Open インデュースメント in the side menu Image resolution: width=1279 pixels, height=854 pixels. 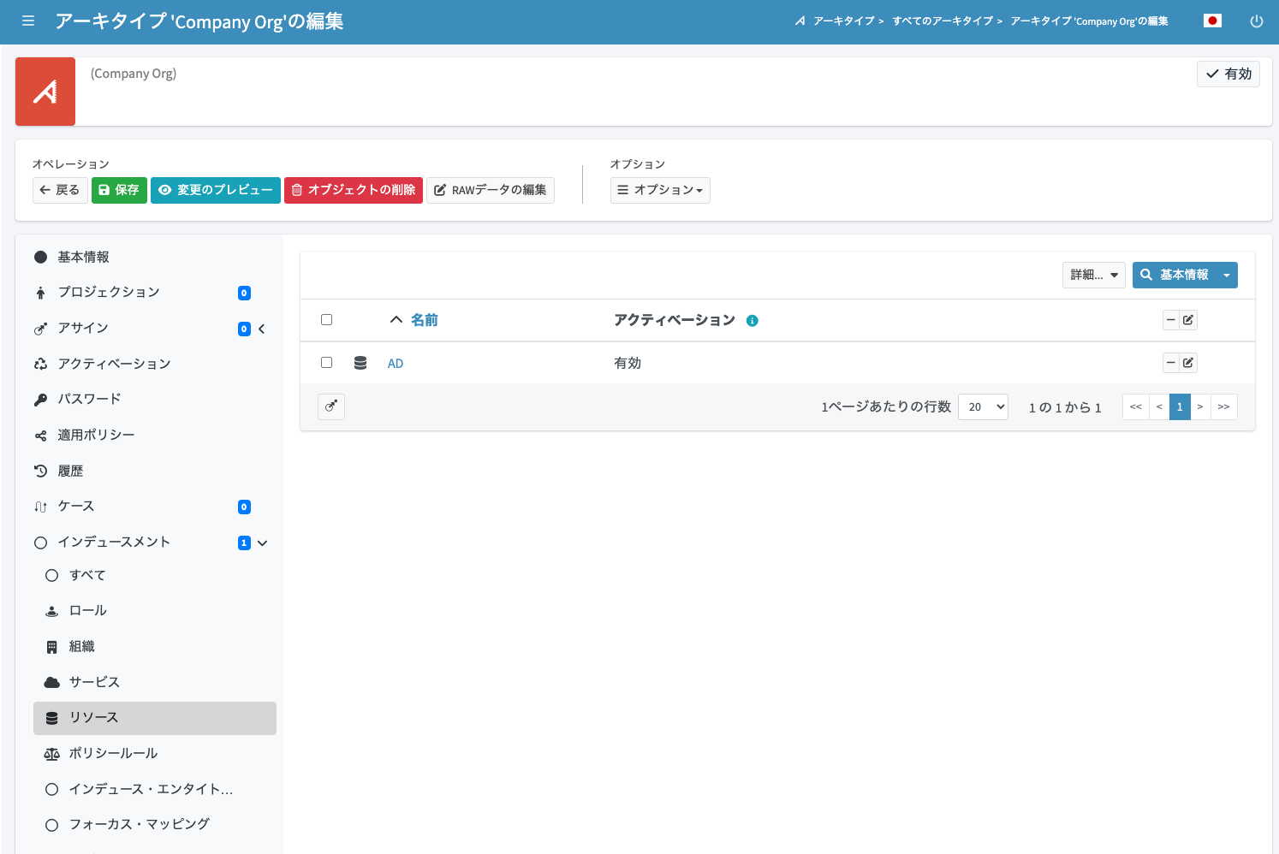154,543
